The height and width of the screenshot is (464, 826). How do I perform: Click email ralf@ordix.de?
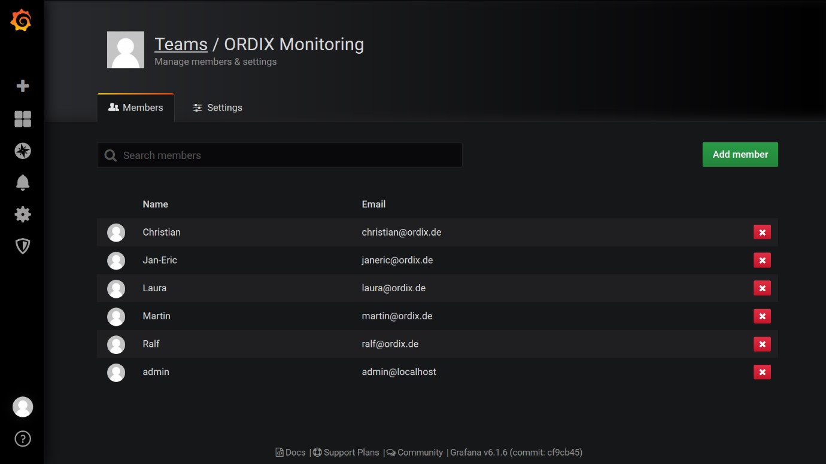(x=390, y=344)
